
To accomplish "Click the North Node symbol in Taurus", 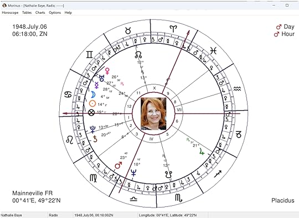I will (x=138, y=55).
